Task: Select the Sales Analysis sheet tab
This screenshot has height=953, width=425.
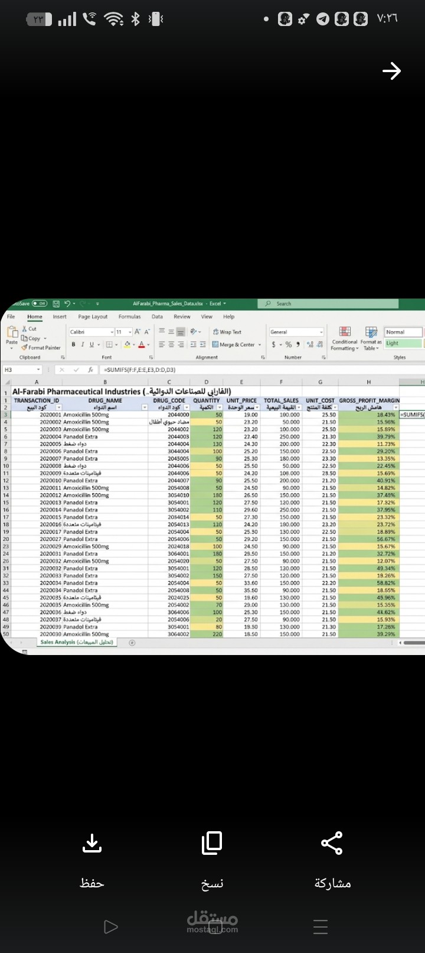Action: pyautogui.click(x=76, y=642)
